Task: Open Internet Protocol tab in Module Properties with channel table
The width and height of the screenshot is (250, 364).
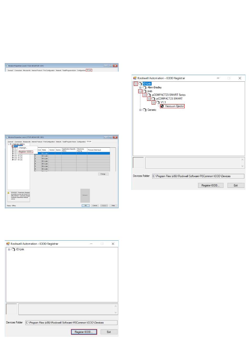Action: click(x=37, y=142)
